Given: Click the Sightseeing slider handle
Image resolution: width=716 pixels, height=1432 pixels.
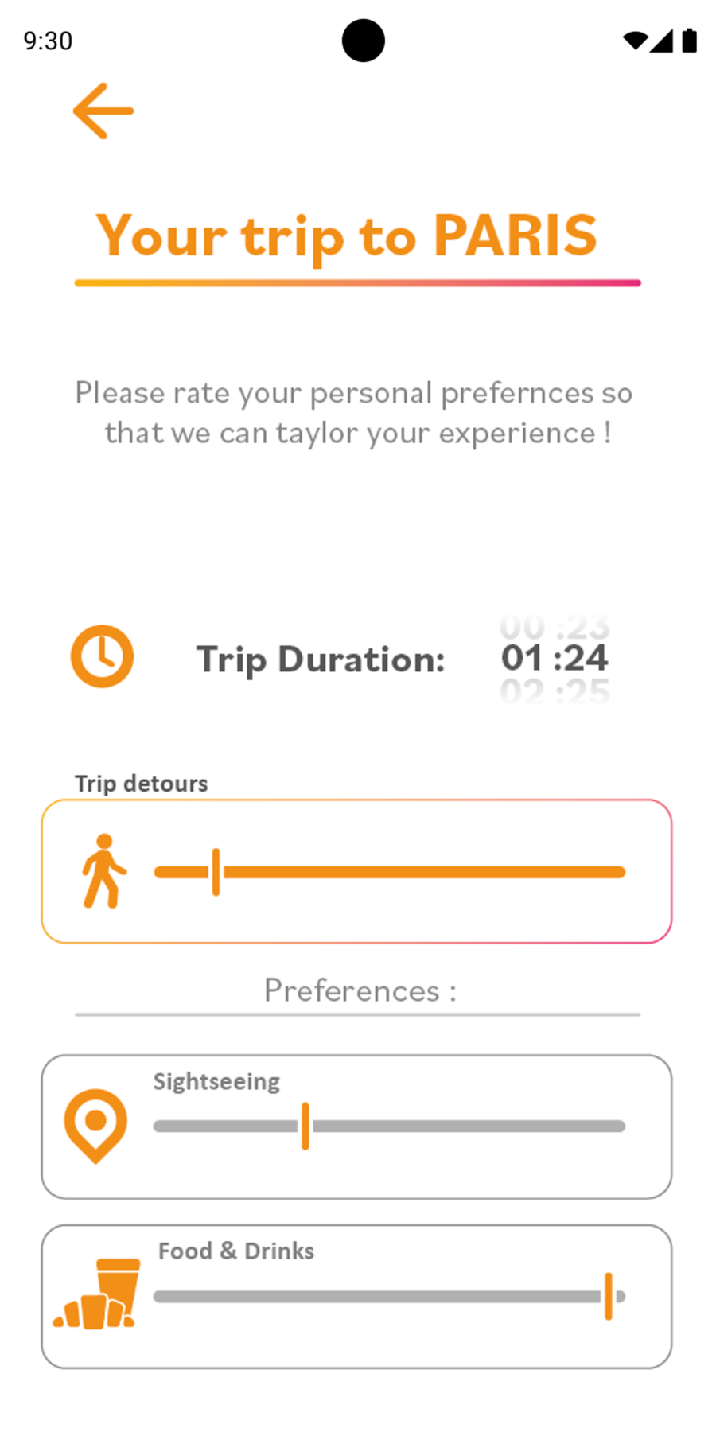Looking at the screenshot, I should (x=305, y=1127).
